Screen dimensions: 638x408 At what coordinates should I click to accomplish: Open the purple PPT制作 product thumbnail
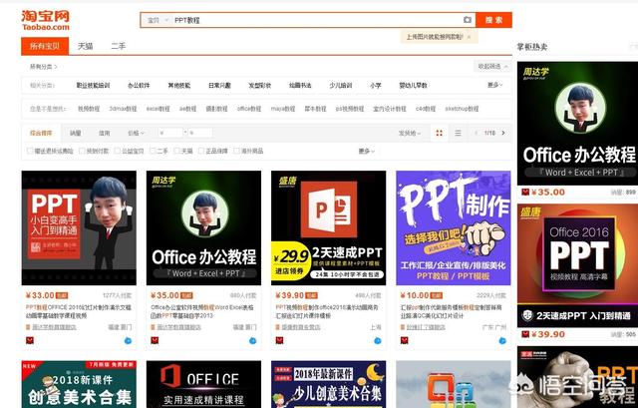(x=454, y=228)
